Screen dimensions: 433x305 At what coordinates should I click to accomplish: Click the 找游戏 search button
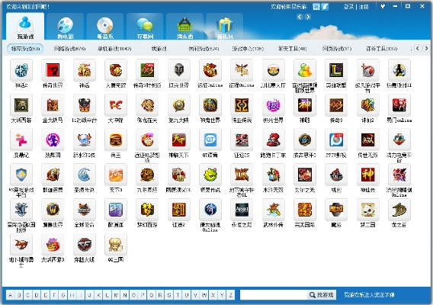click(322, 295)
